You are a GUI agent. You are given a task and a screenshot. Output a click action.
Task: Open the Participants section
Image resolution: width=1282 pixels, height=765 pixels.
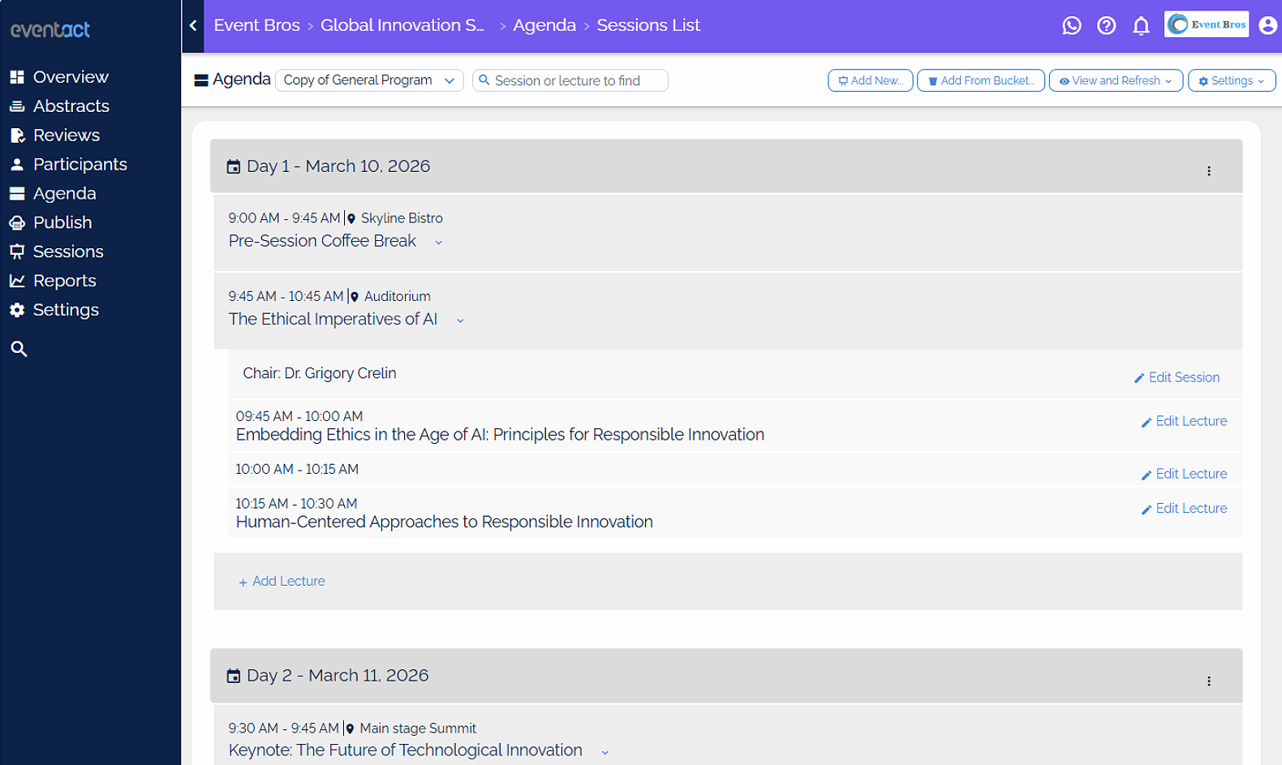pos(80,165)
